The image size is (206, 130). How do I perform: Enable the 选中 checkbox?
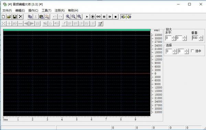pos(193,51)
